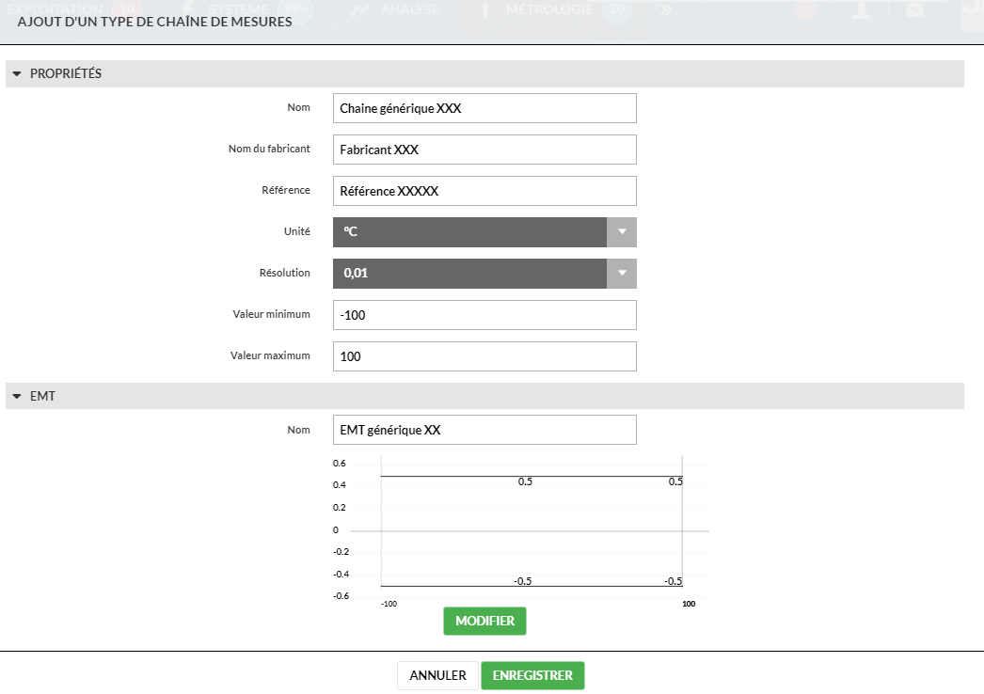Open the dimmed MÉTROLOGIE menu behind dialog
984x694 pixels.
tap(549, 9)
